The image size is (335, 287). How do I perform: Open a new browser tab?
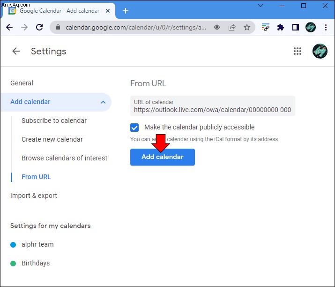[126, 11]
